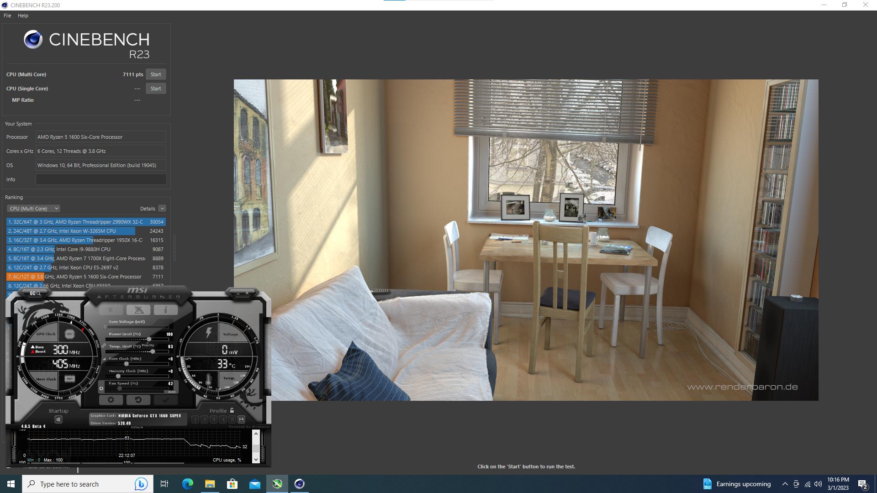Open the Windows Start menu
Screen dimensions: 877x493
[x=11, y=484]
